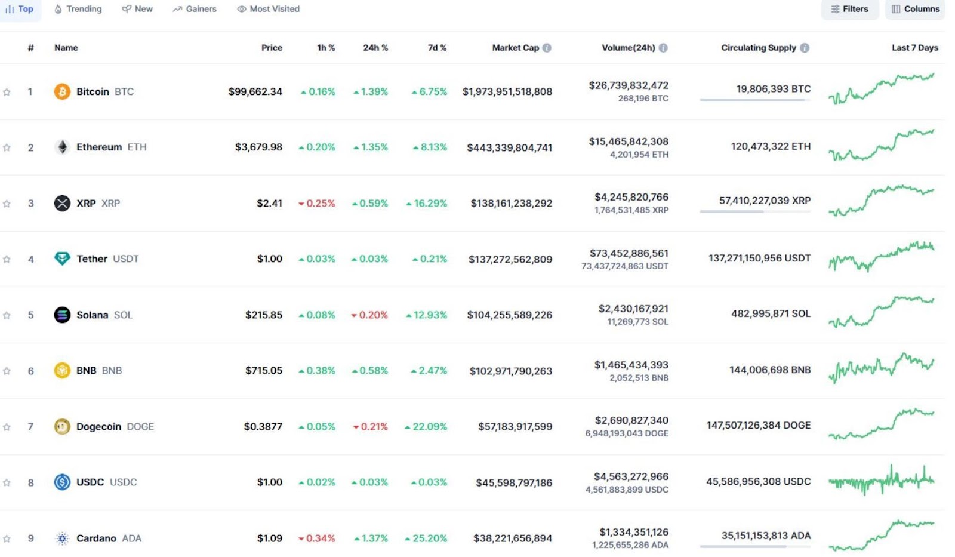The width and height of the screenshot is (955, 557).
Task: Open the Tether USDT name link
Action: tap(107, 259)
